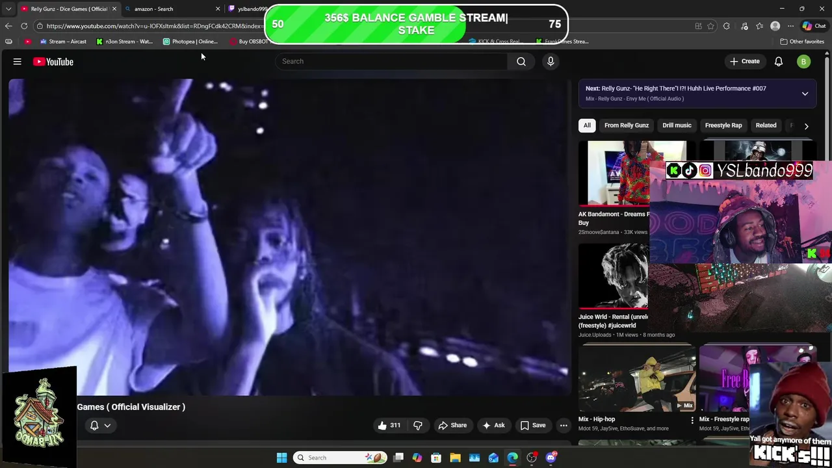Save the video to playlist
832x468 pixels.
tap(532, 425)
